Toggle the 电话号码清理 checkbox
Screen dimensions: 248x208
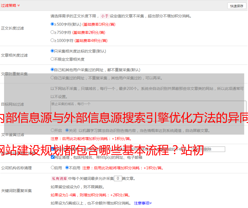coord(53,149)
